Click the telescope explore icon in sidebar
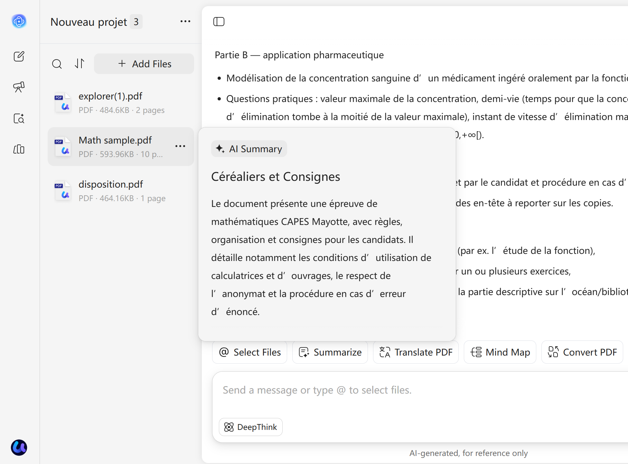Screen dimensions: 628x464 [19, 87]
